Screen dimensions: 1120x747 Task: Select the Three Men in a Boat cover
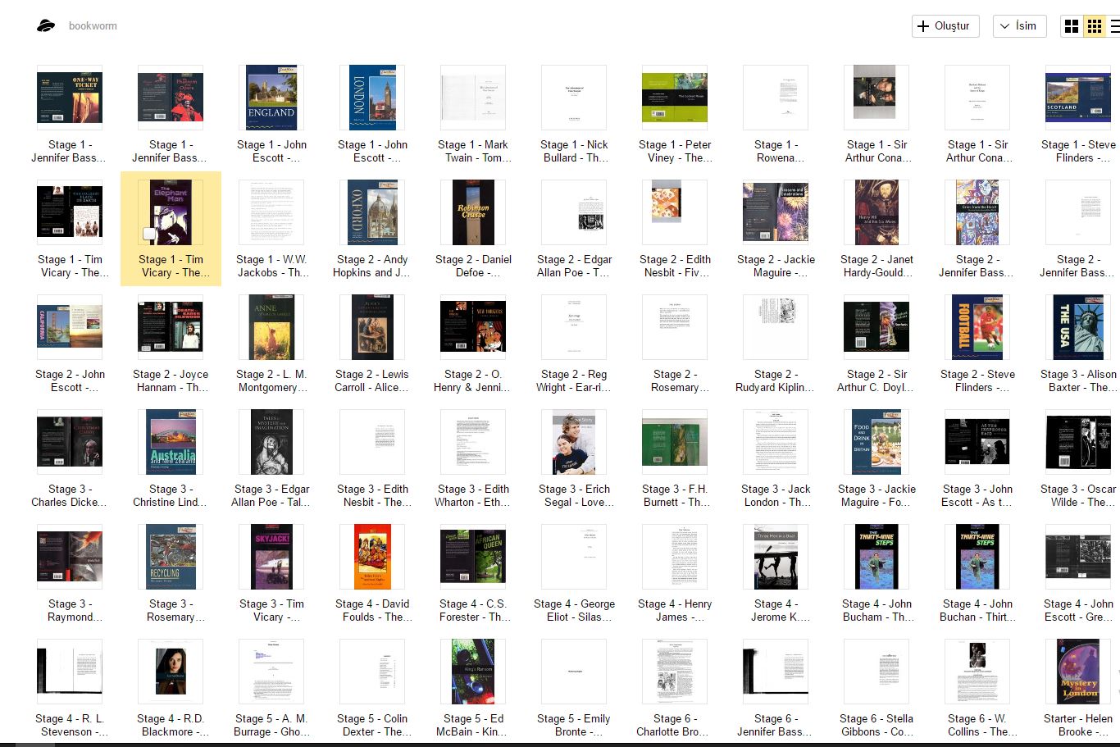[776, 557]
